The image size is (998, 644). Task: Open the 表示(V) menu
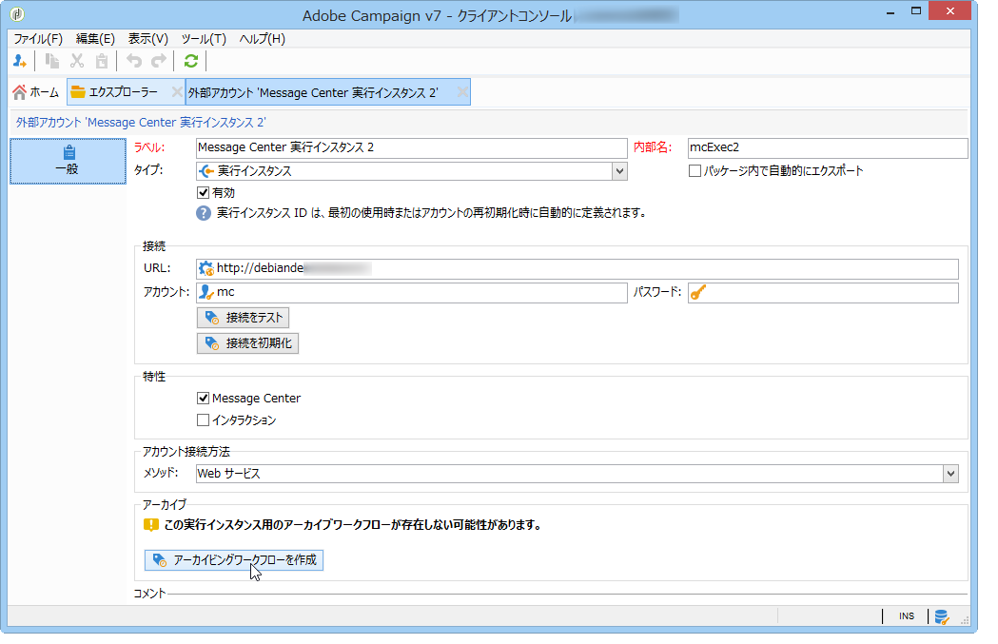[148, 39]
